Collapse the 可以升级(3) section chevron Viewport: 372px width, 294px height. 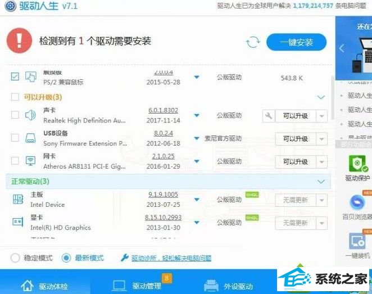321,97
